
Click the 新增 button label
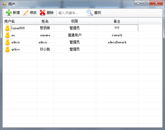click(x=16, y=13)
